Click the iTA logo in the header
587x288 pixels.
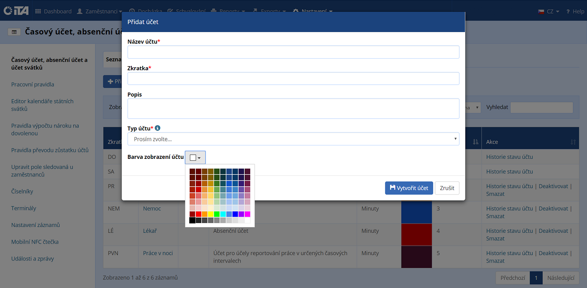point(16,11)
